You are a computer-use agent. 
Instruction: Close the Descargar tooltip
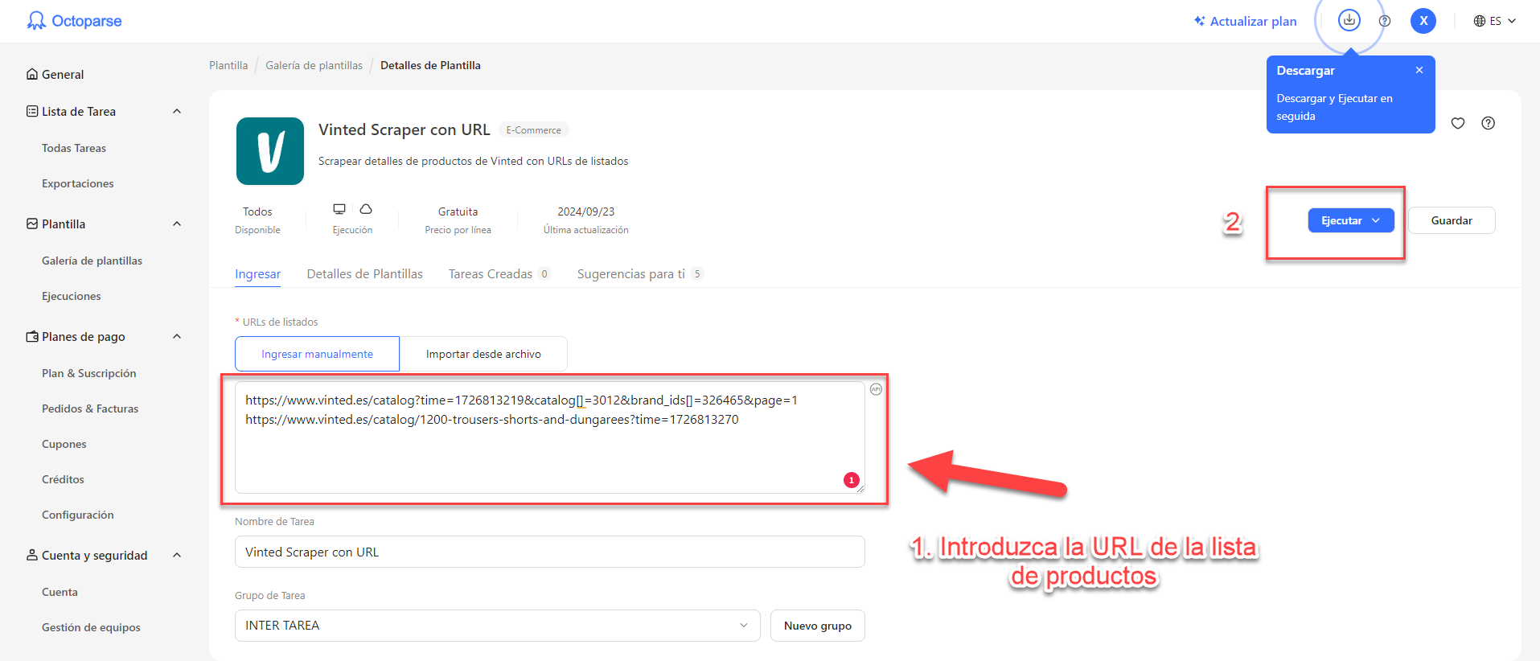pos(1419,70)
